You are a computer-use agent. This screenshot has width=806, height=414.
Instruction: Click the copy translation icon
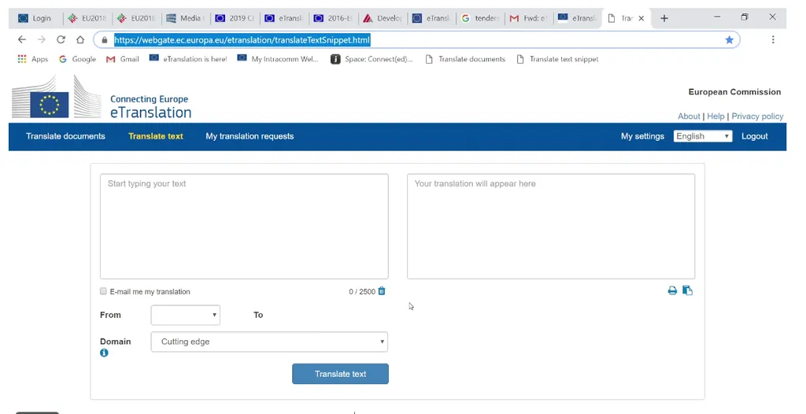click(687, 290)
